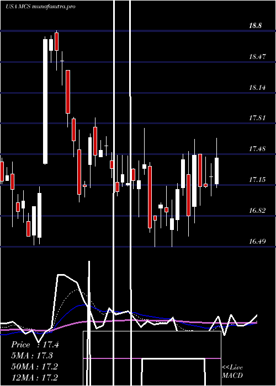Click the Price : 17.4 readout
The height and width of the screenshot is (386, 276).
pos(35,345)
